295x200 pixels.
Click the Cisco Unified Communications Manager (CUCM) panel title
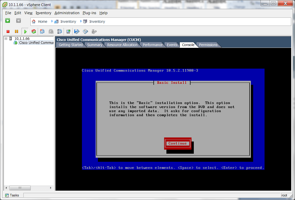[99, 40]
